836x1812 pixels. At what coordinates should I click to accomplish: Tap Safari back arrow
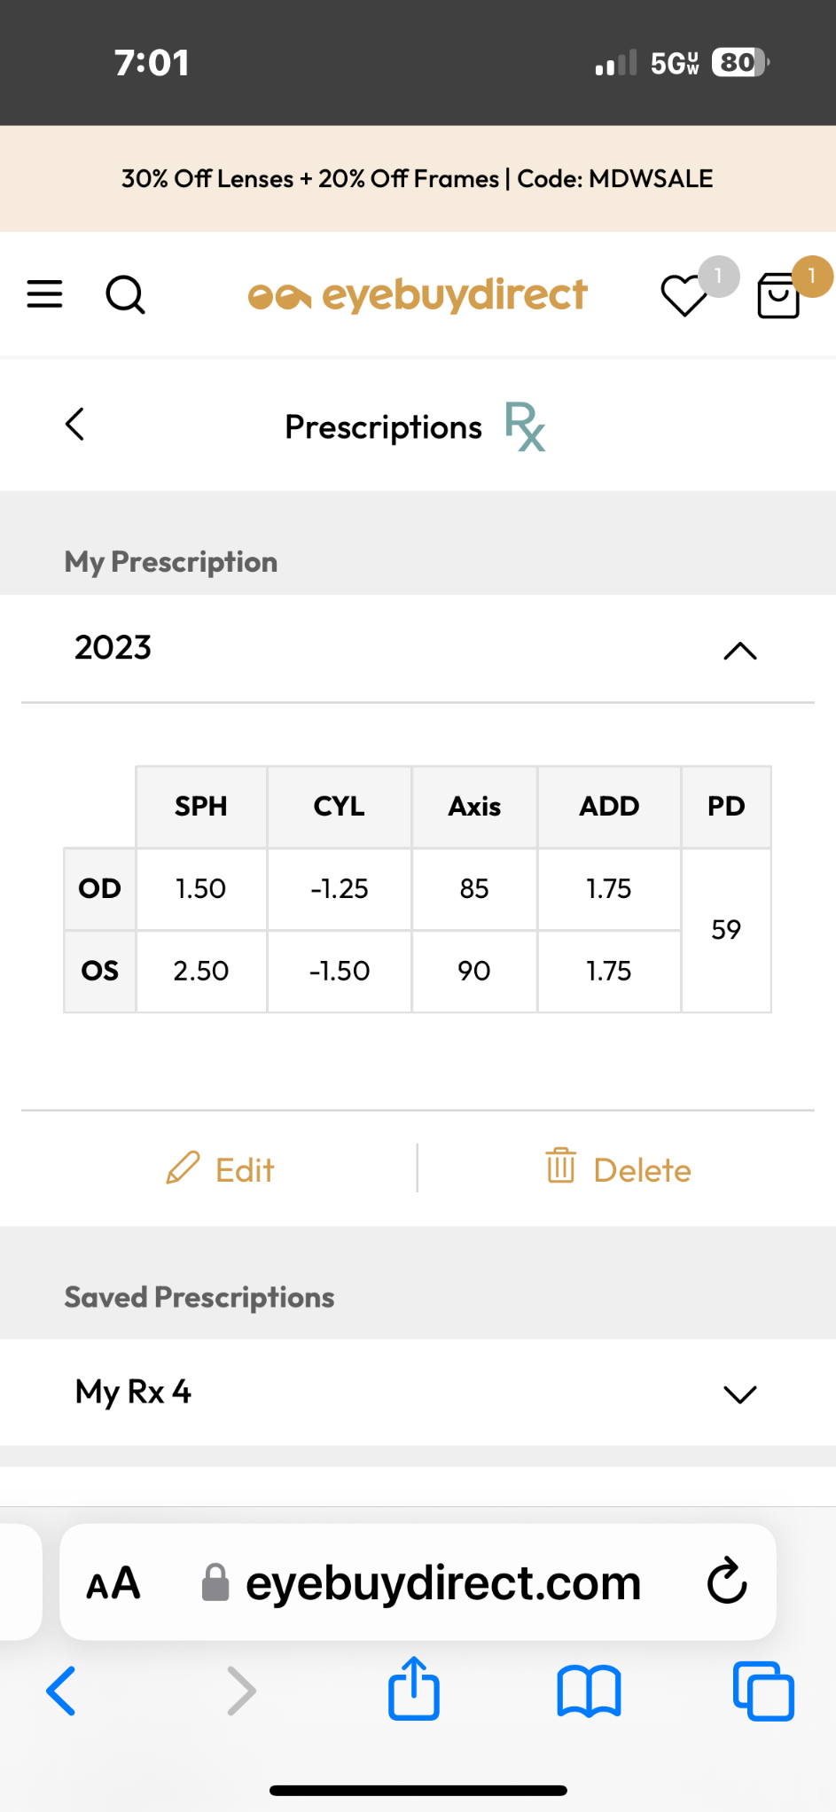pyautogui.click(x=61, y=1690)
